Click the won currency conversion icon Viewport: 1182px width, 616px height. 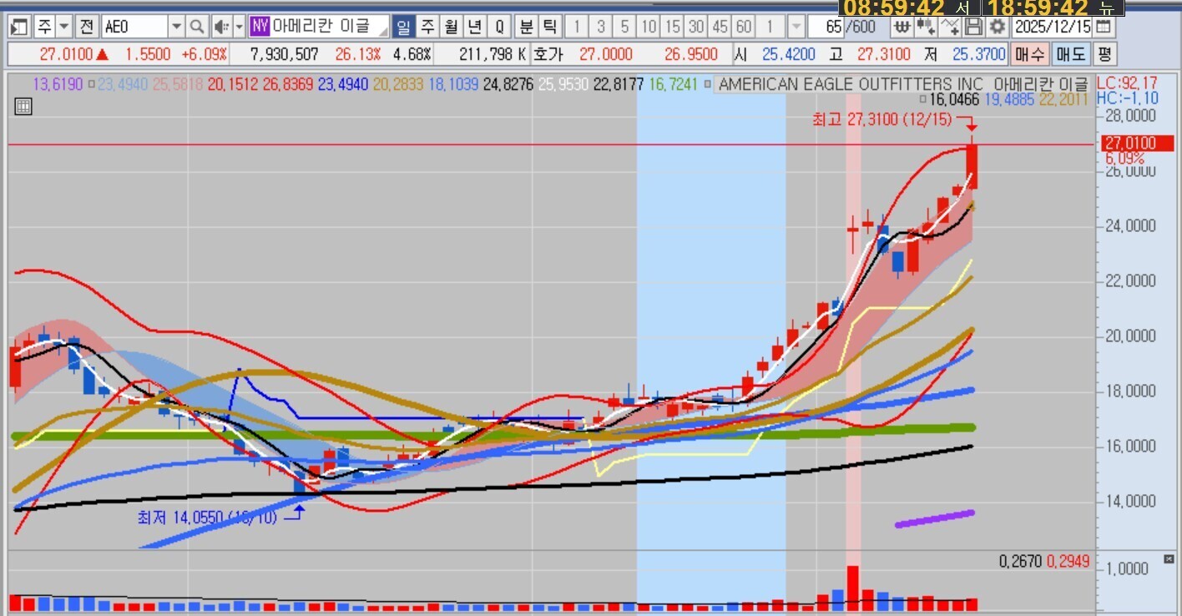[x=902, y=27]
